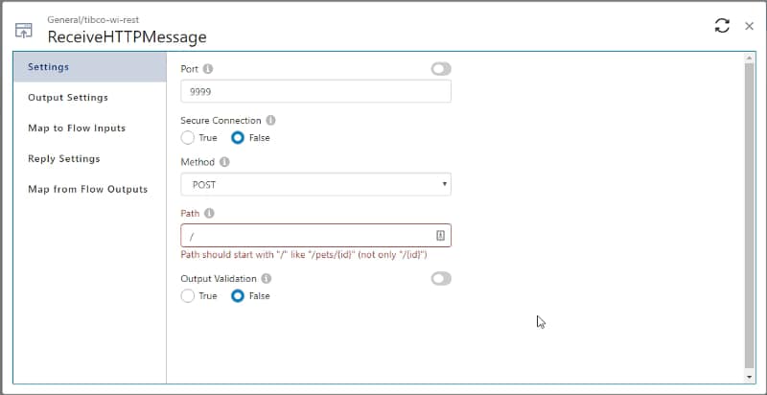Switch to Map to Flow Inputs tab

point(77,128)
